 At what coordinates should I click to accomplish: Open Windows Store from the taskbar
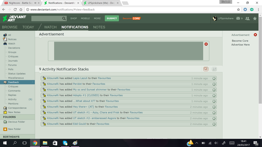(55, 143)
